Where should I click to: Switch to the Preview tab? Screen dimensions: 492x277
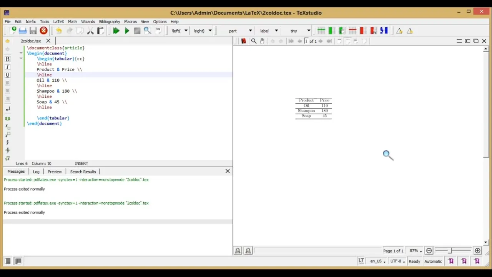pyautogui.click(x=55, y=172)
